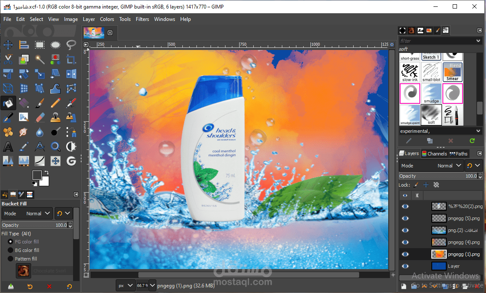
Task: Switch to the Fonts dock tab
Action: (420, 30)
